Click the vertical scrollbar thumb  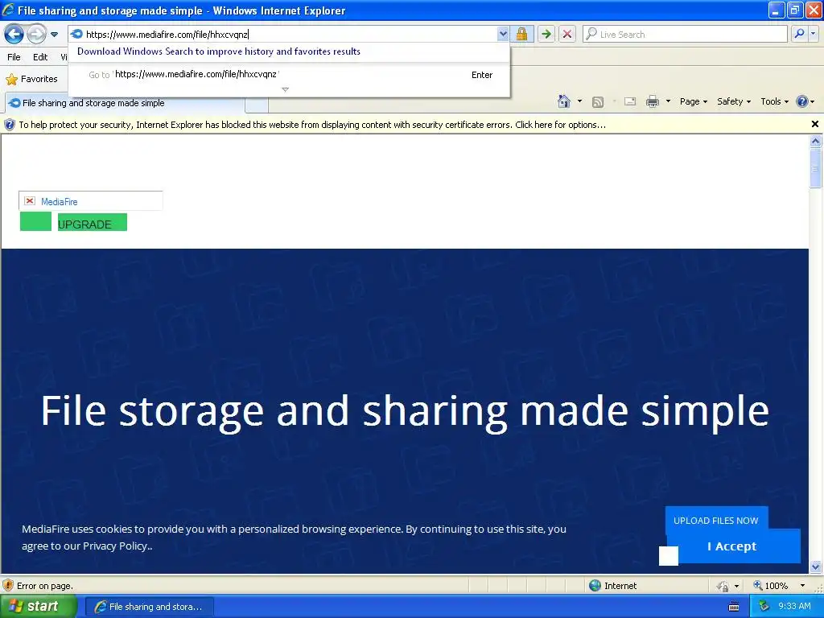tap(816, 168)
